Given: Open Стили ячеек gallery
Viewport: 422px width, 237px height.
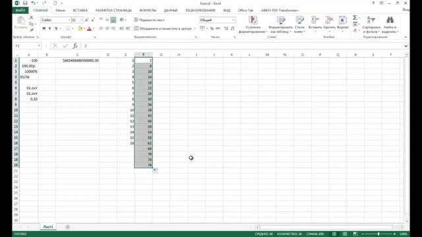Looking at the screenshot, I should click(x=299, y=24).
